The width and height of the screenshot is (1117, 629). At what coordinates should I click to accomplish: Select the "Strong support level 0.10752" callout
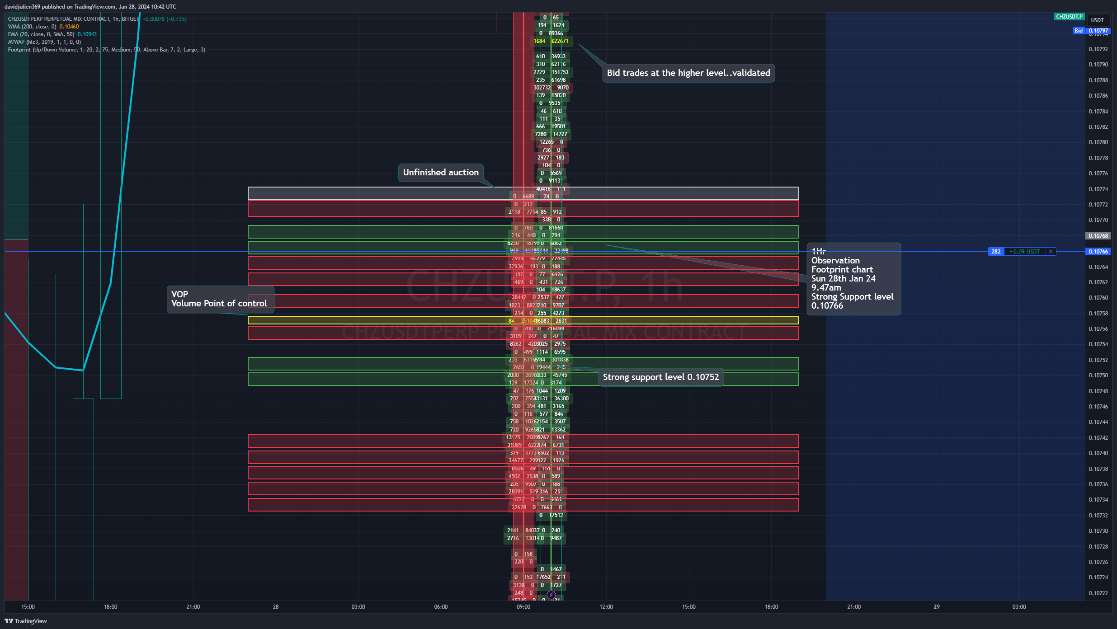pos(660,377)
